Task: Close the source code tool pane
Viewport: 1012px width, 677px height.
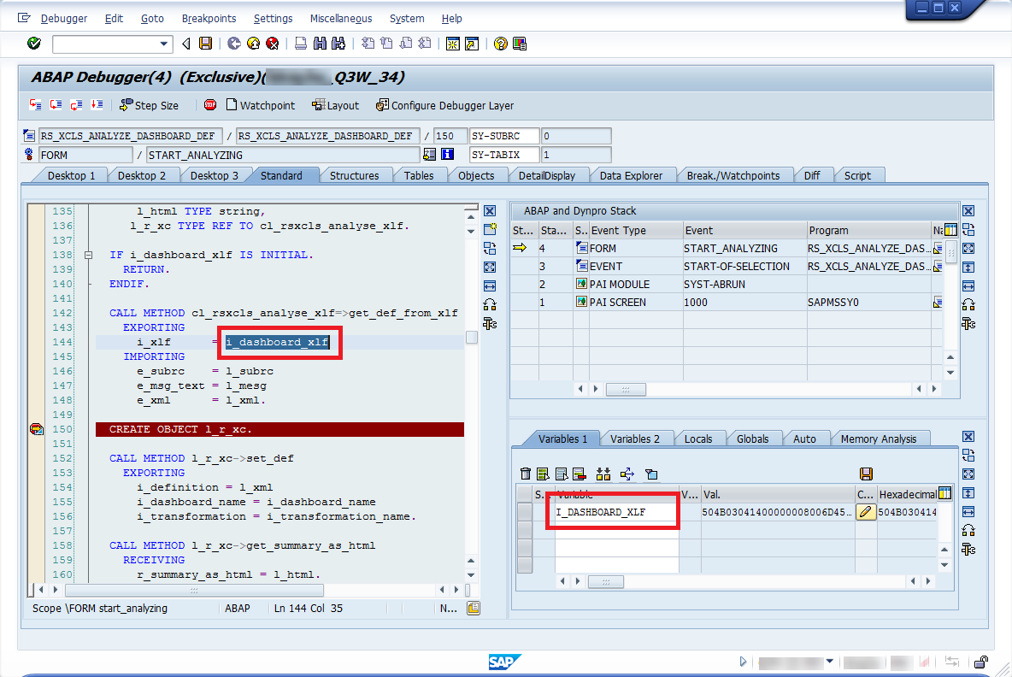Action: (x=490, y=210)
